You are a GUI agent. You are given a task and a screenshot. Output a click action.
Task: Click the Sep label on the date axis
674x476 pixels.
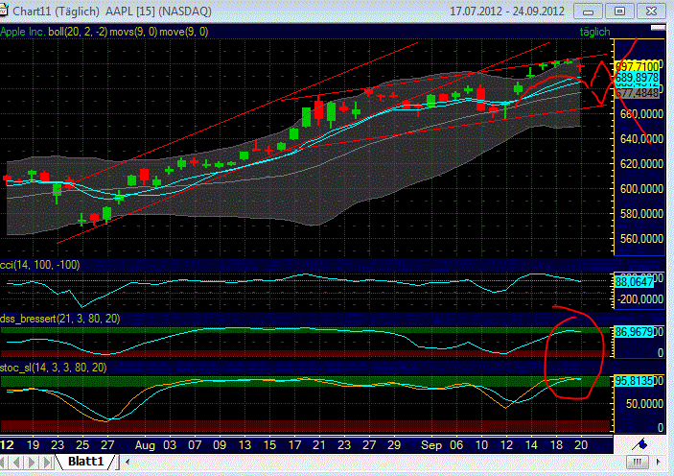pos(431,445)
